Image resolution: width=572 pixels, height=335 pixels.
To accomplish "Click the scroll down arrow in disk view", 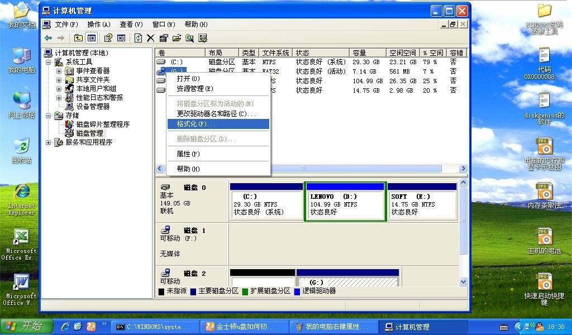I will click(x=463, y=282).
